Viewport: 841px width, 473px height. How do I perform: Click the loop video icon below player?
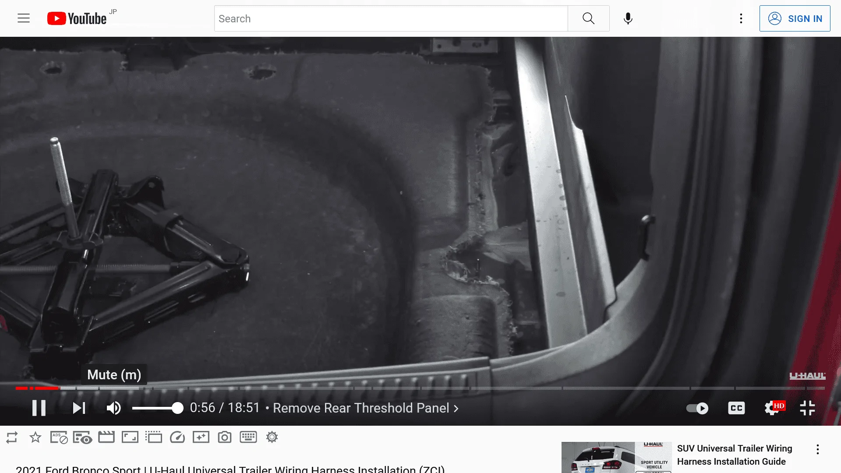click(x=12, y=437)
